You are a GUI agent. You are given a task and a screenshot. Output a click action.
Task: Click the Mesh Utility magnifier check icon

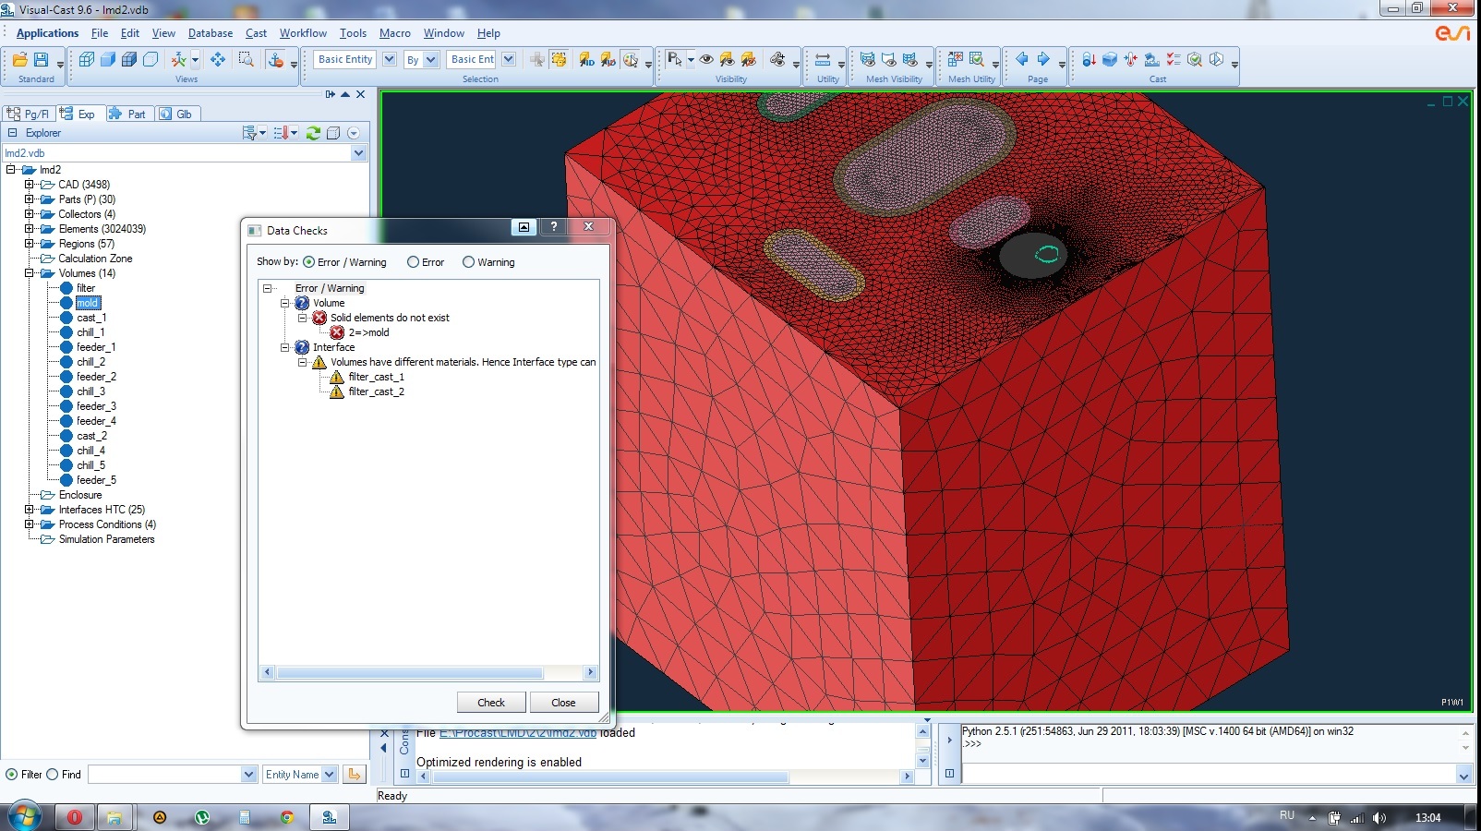977,59
